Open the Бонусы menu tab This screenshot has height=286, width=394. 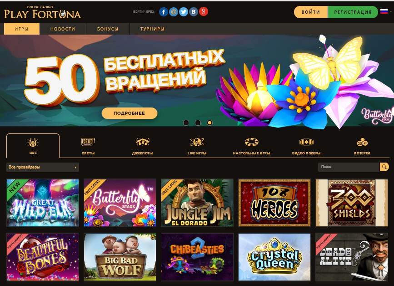click(x=108, y=29)
